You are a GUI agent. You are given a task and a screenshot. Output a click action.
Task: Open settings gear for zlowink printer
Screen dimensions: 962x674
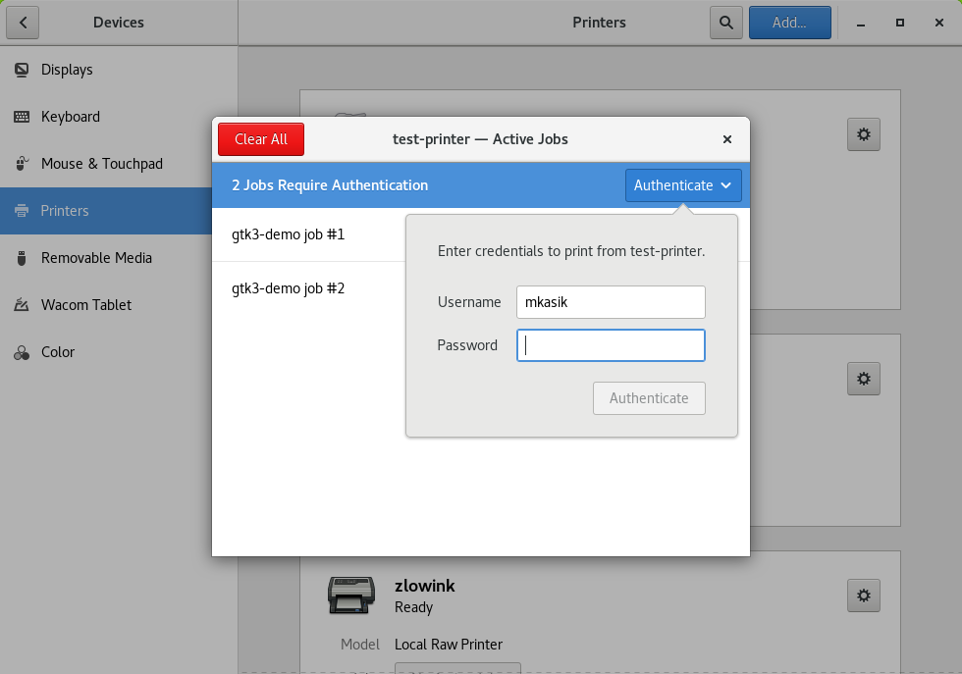pos(863,596)
